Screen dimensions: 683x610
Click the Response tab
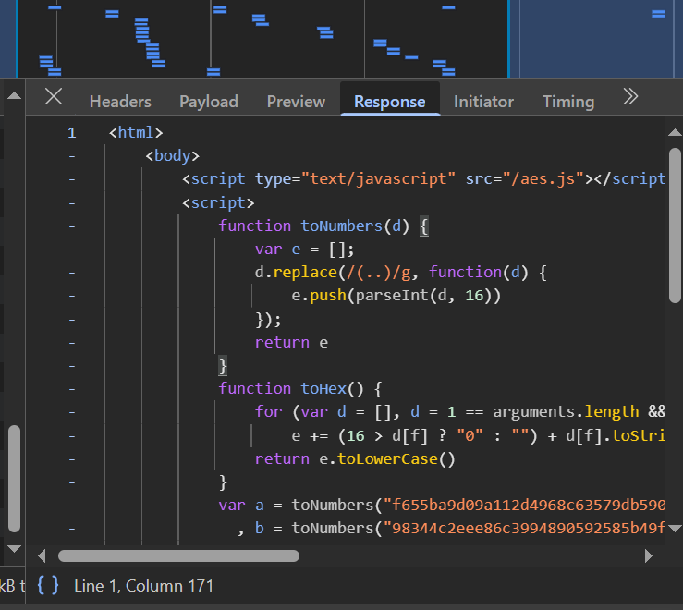coord(390,102)
